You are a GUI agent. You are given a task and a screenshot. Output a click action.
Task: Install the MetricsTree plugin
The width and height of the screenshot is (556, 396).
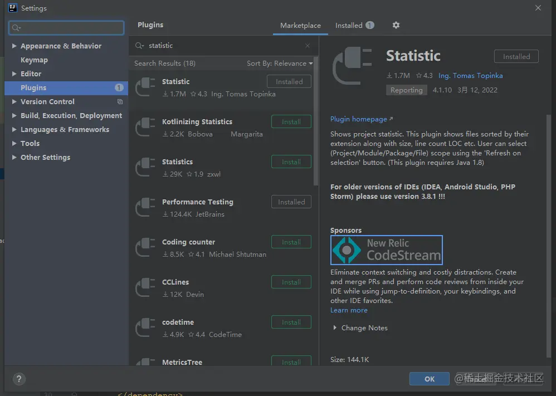pyautogui.click(x=291, y=361)
